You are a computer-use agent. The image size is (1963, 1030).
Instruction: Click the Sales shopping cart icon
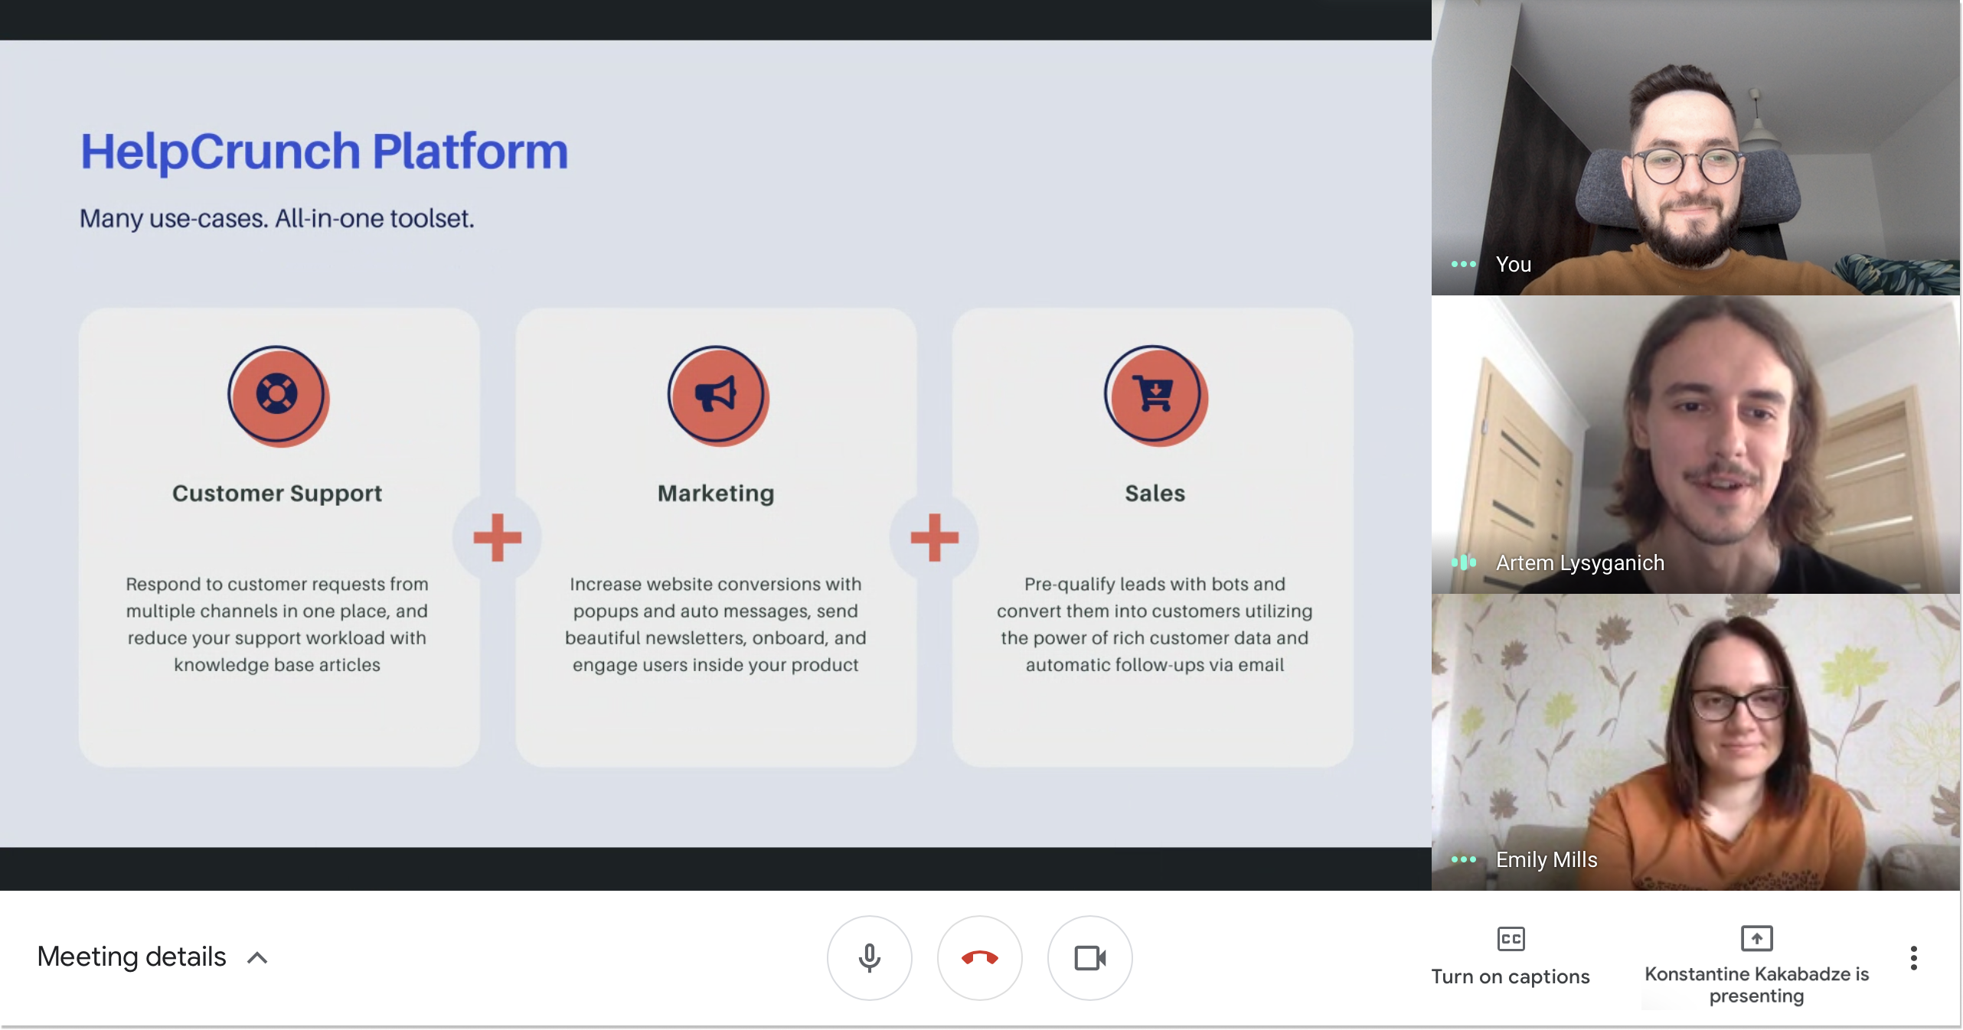pyautogui.click(x=1155, y=396)
